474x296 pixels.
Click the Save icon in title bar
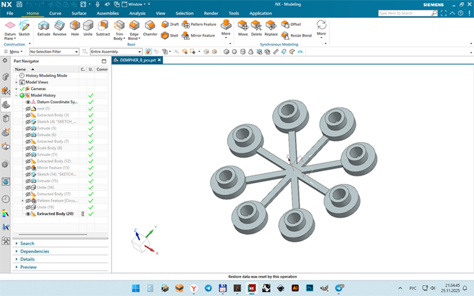tap(19, 4)
